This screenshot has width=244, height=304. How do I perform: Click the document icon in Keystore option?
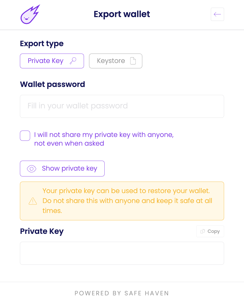click(133, 61)
